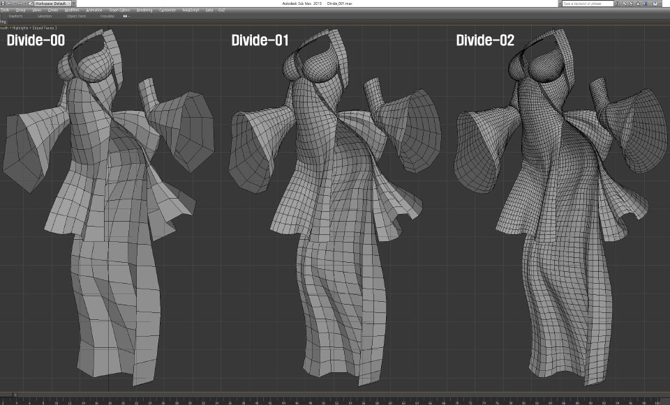The height and width of the screenshot is (405, 670).
Task: Click the Exchange Apps X icon
Action: pos(645,3)
